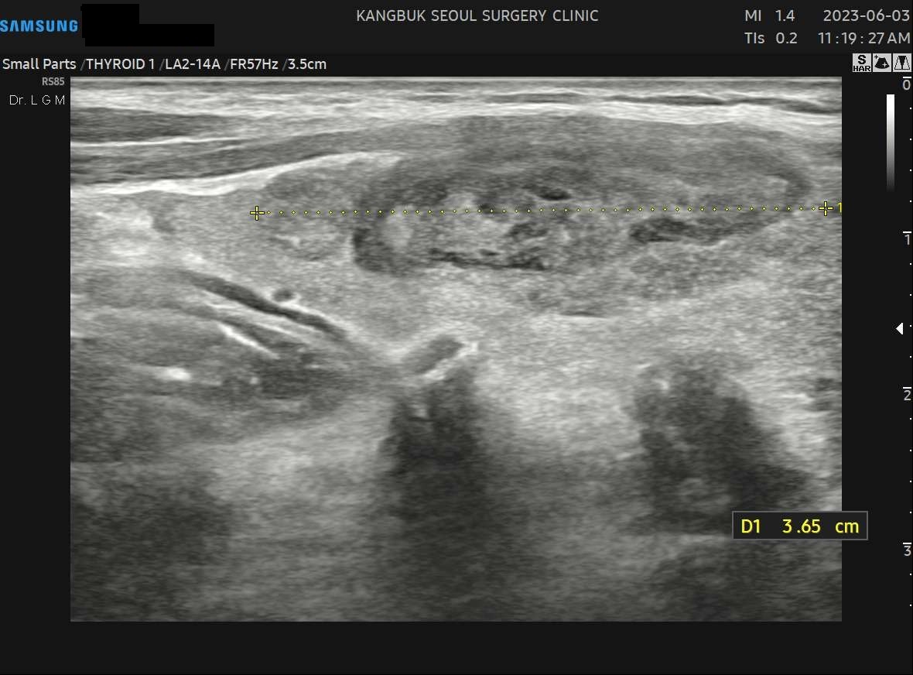Click the Kangbuk Seoul Surgery Clinic title
The height and width of the screenshot is (675, 913).
[x=477, y=15]
